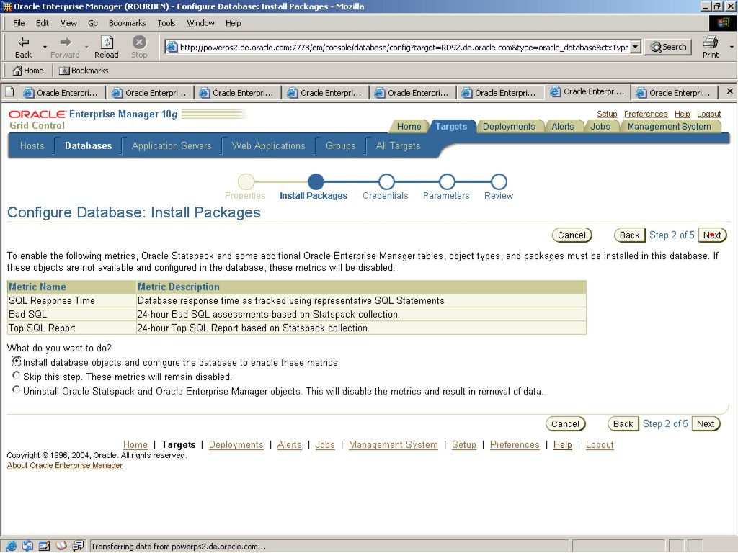Switch to the Management System tab

[x=669, y=127]
